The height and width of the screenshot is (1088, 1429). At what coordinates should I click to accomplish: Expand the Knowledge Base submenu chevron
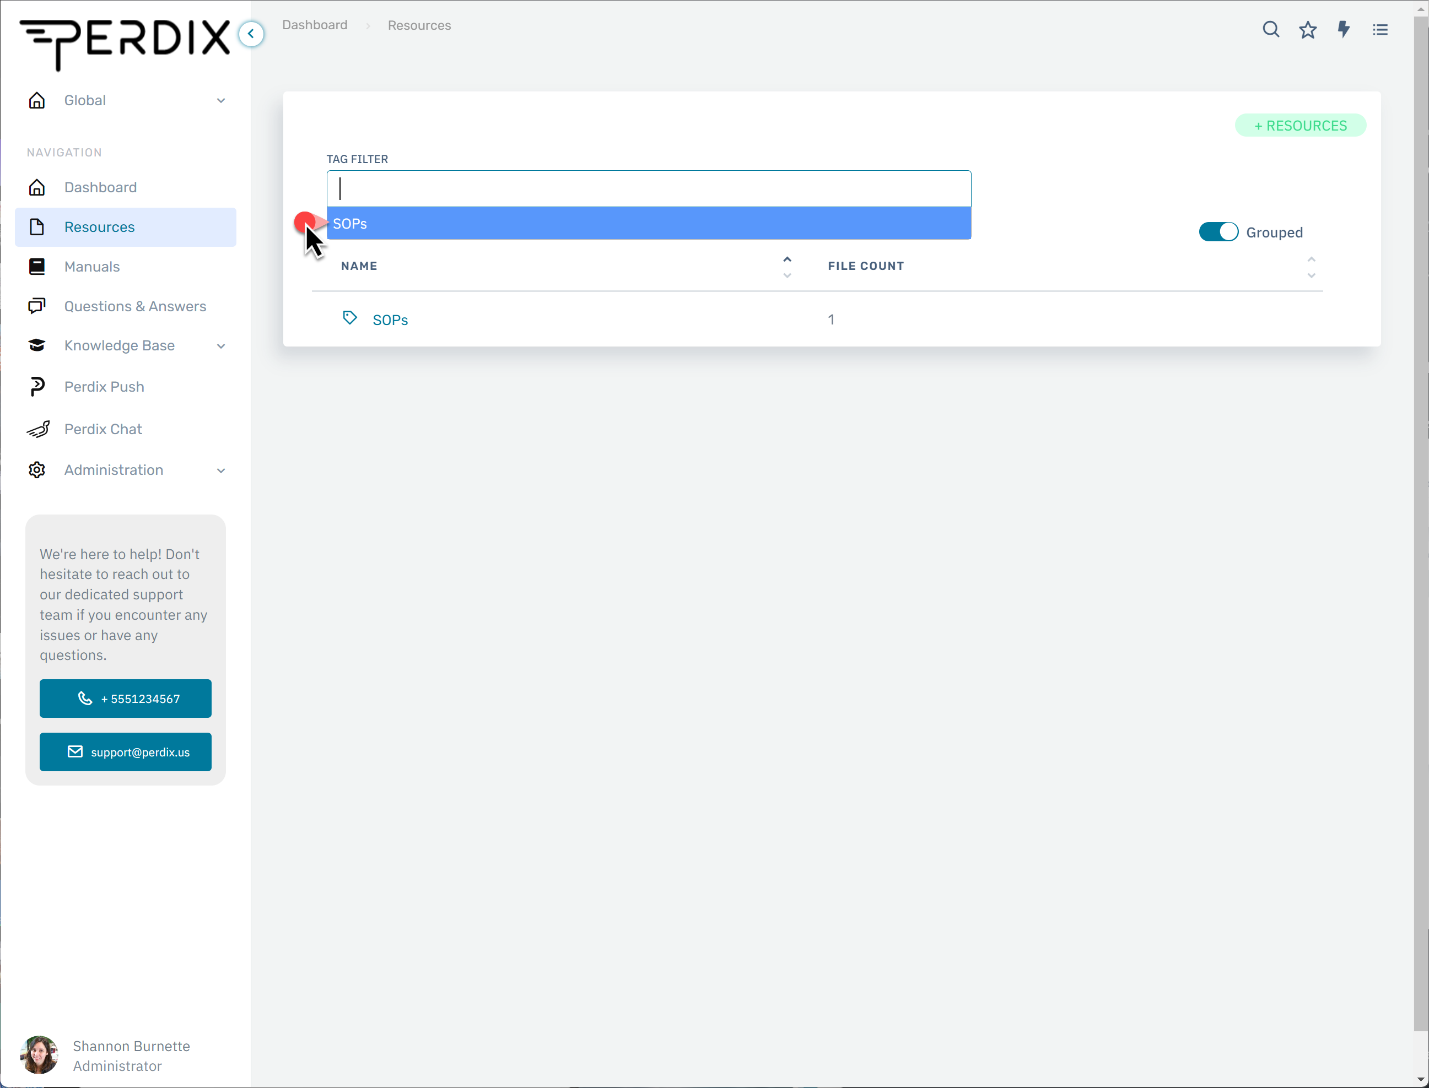point(221,346)
